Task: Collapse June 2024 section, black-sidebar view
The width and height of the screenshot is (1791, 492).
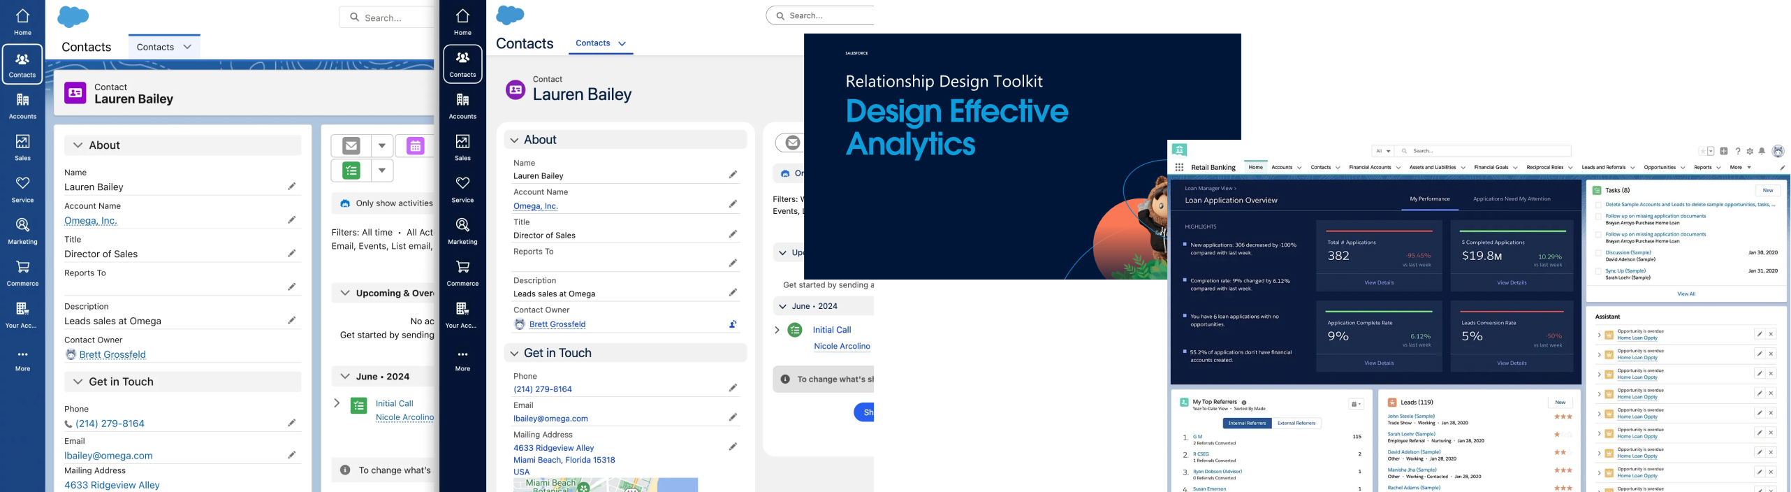Action: tap(783, 306)
